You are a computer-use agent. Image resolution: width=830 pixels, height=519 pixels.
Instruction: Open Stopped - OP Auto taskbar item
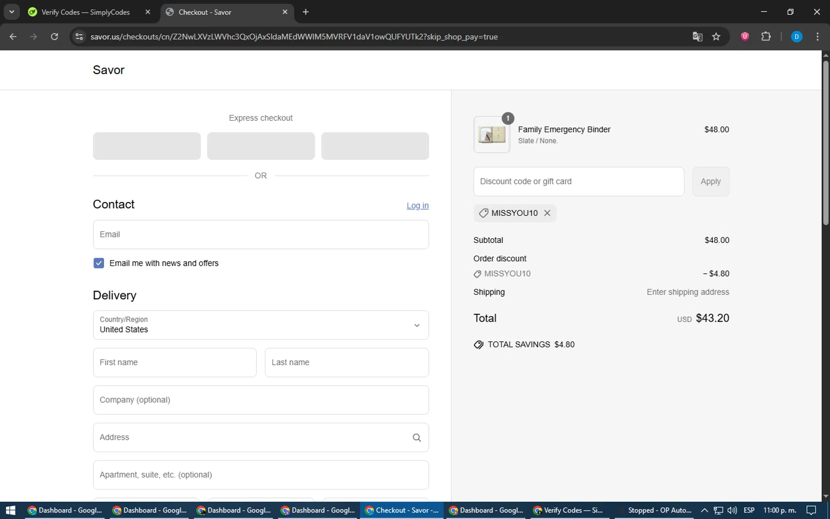point(653,510)
